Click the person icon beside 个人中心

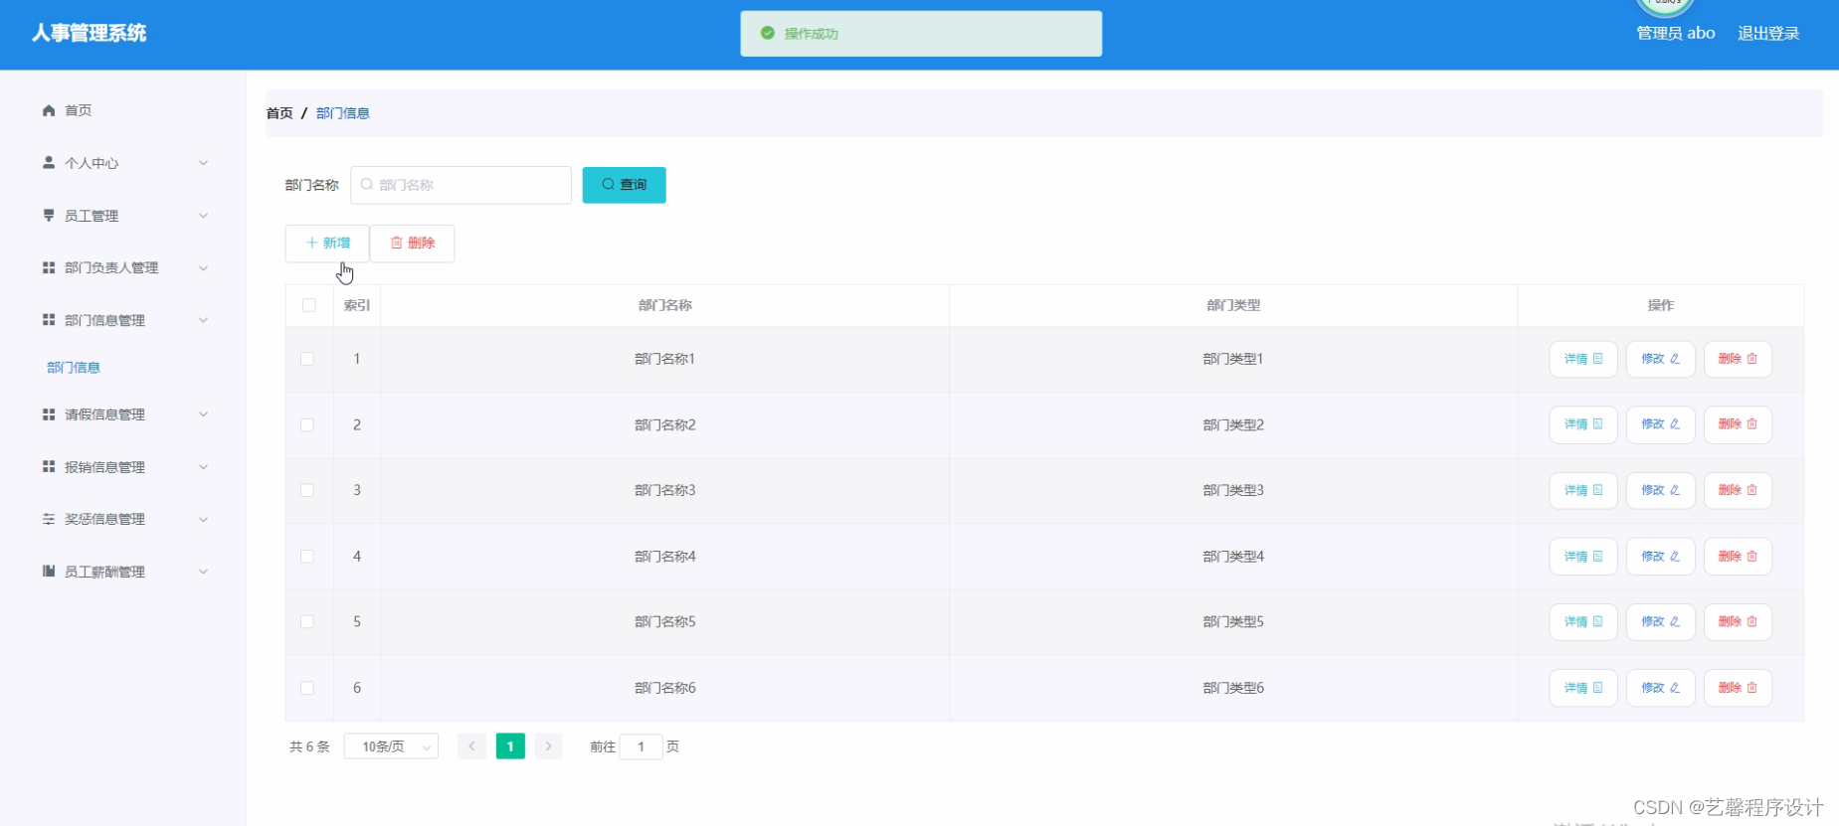click(x=49, y=162)
